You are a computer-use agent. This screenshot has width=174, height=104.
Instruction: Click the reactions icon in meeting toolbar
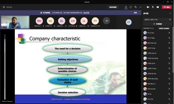click(x=136, y=7)
